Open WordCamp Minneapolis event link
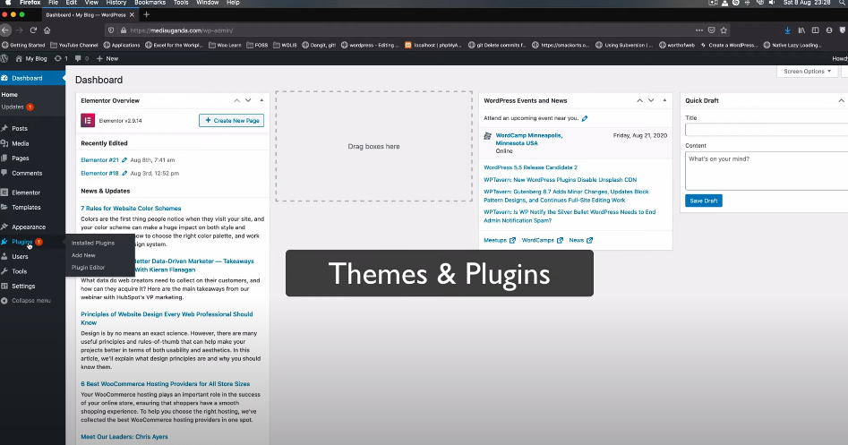The width and height of the screenshot is (848, 445). pos(529,139)
